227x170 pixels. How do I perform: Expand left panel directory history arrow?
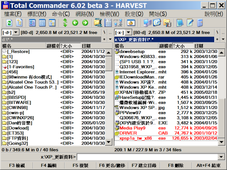click(x=110, y=39)
